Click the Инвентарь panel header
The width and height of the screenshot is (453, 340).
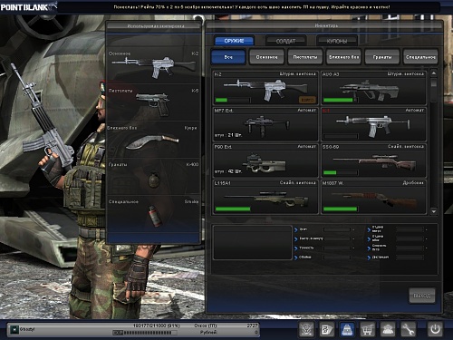pos(325,25)
